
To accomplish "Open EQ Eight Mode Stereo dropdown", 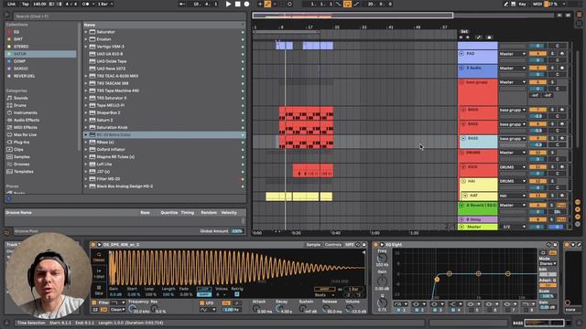I will coord(548,263).
